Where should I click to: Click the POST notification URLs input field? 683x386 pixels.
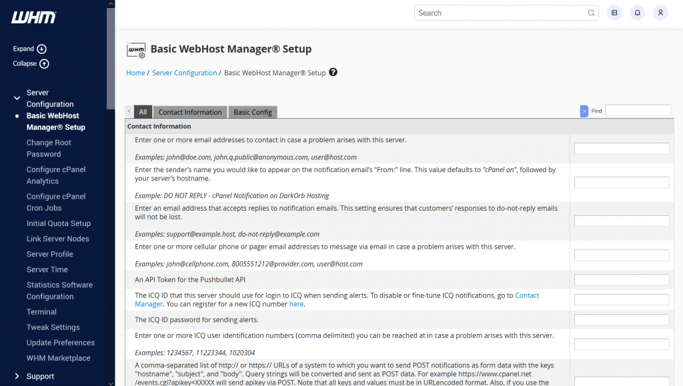pos(622,381)
